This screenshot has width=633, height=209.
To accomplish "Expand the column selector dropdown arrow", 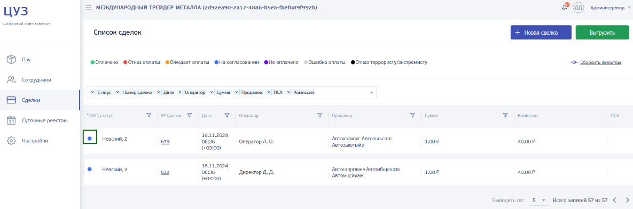I will (371, 93).
